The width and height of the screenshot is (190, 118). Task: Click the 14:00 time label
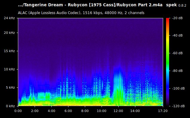pyautogui.click(x=135, y=111)
